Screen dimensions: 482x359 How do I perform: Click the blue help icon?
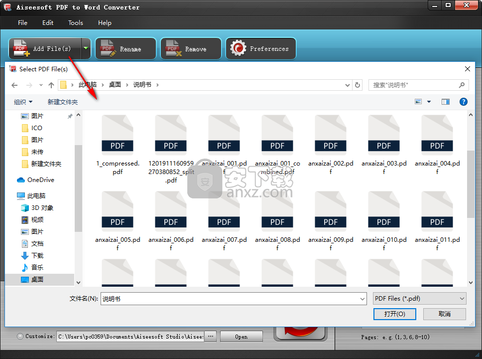tap(463, 102)
